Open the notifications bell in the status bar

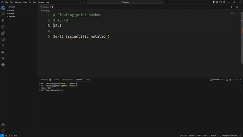pyautogui.click(x=240, y=135)
